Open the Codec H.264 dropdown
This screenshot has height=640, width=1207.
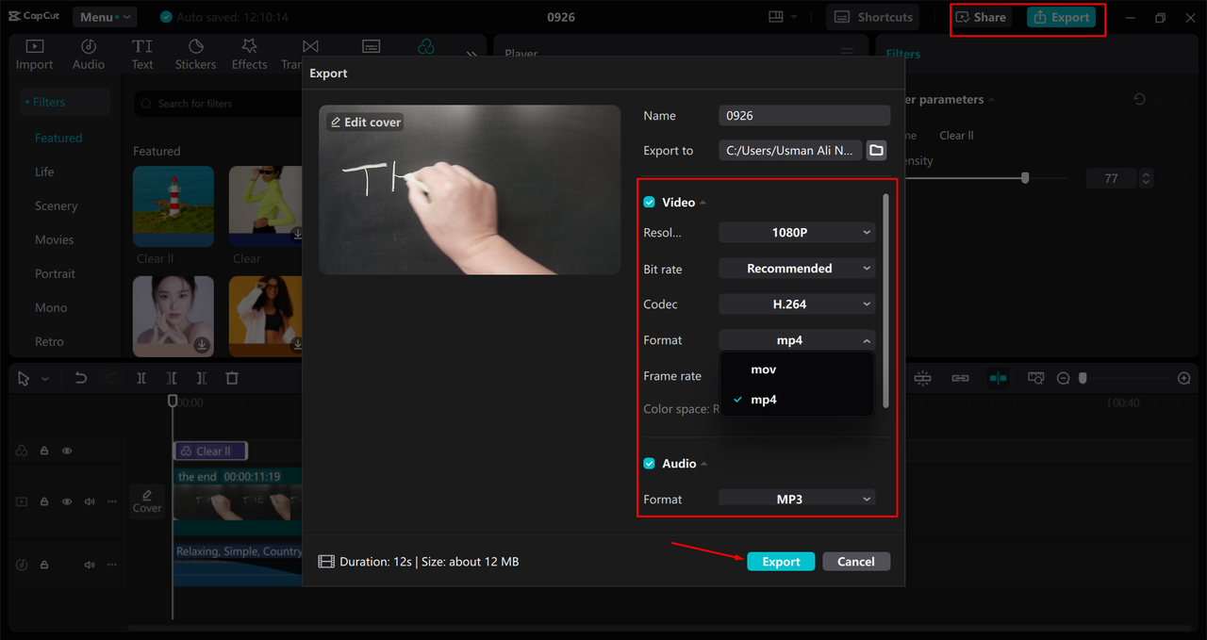pyautogui.click(x=797, y=304)
